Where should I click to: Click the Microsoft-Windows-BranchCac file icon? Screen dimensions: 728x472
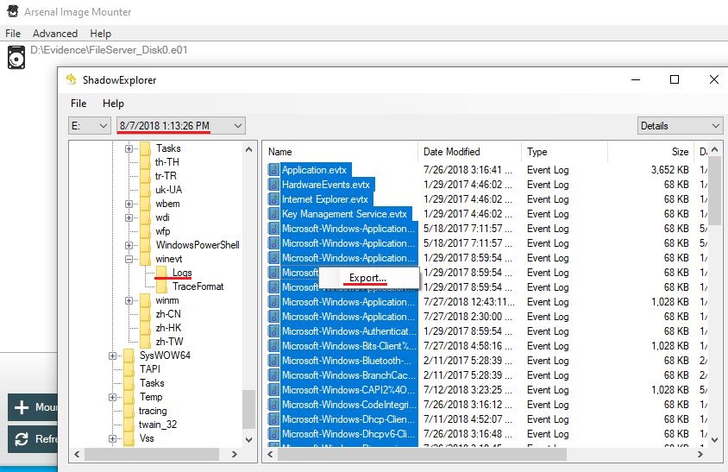point(274,375)
